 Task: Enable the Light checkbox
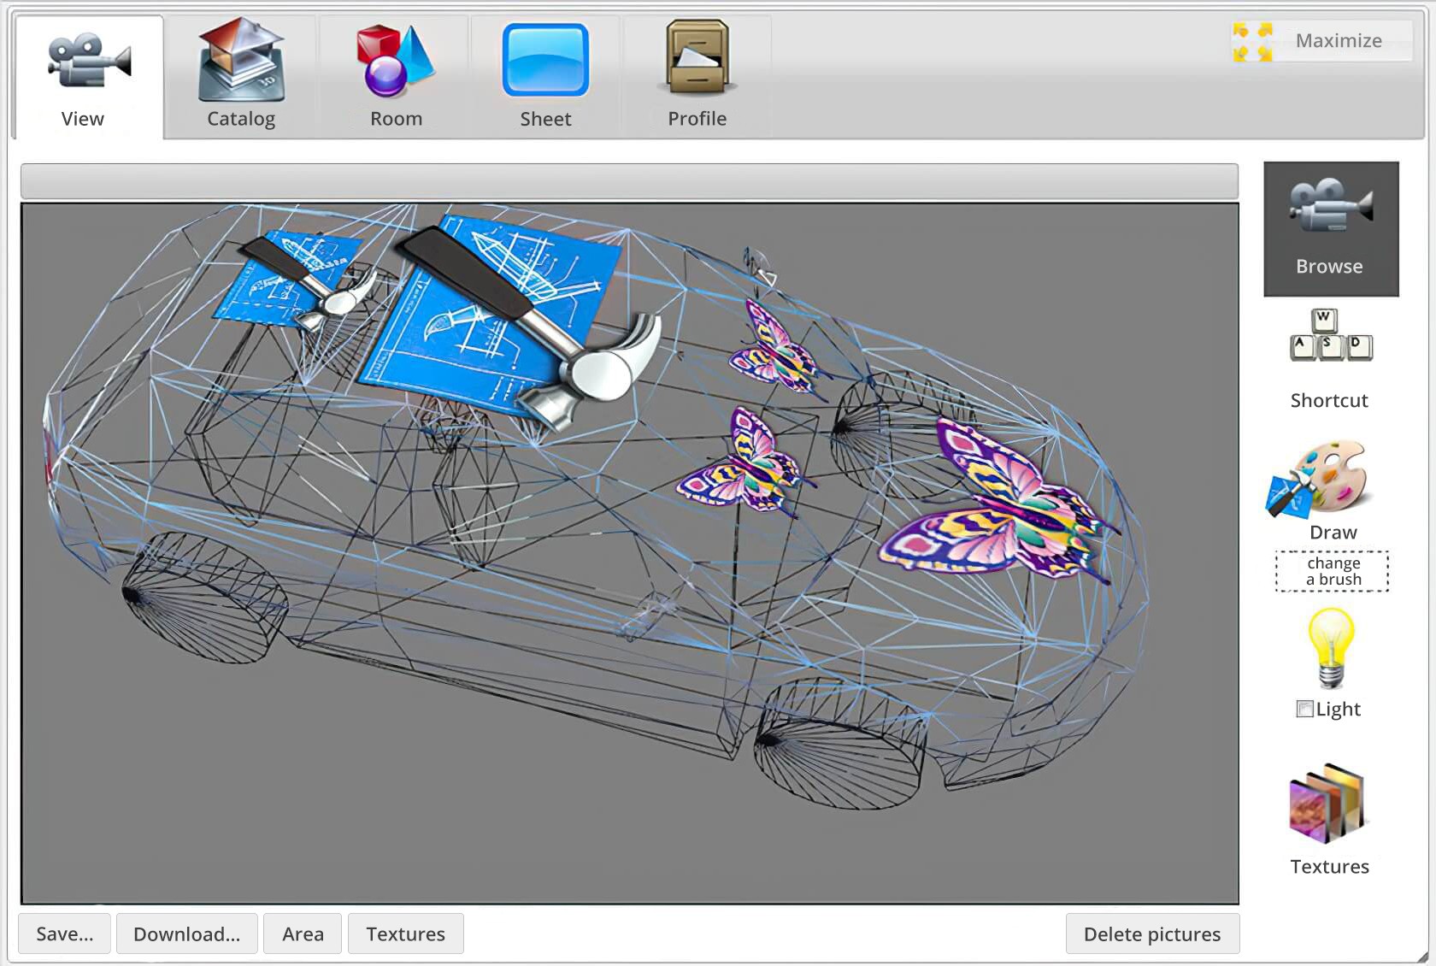(1304, 709)
